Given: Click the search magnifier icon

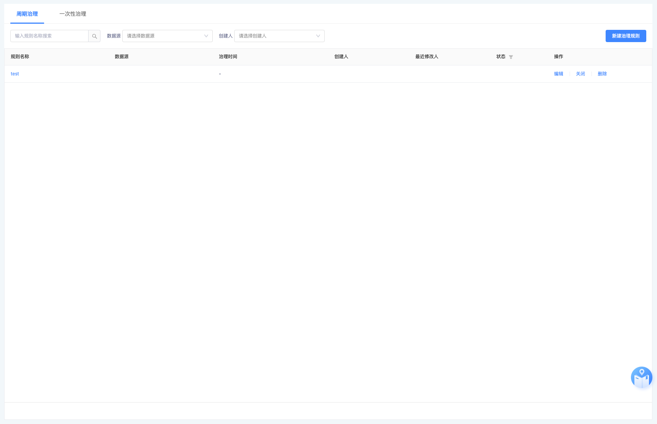Looking at the screenshot, I should (x=94, y=36).
